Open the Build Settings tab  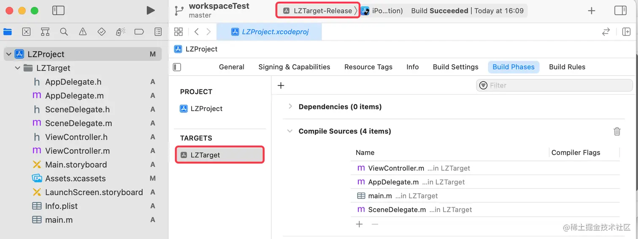coord(456,67)
